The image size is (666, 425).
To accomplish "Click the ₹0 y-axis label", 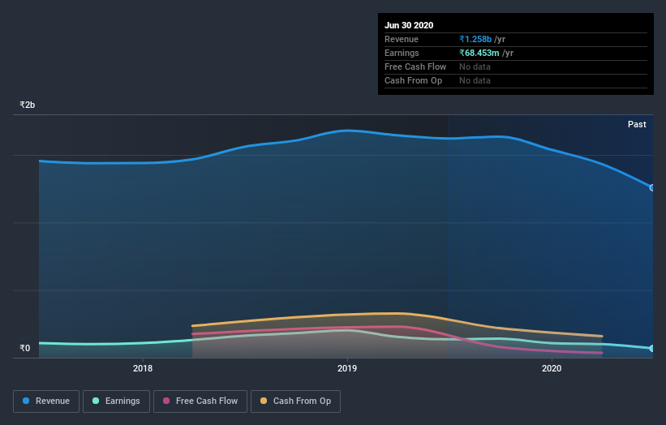I will tap(25, 348).
